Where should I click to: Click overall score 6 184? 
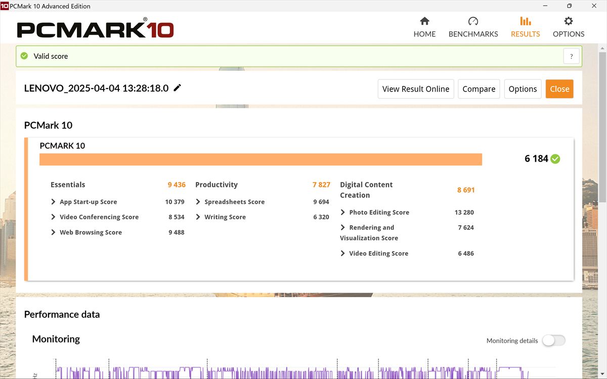click(536, 159)
